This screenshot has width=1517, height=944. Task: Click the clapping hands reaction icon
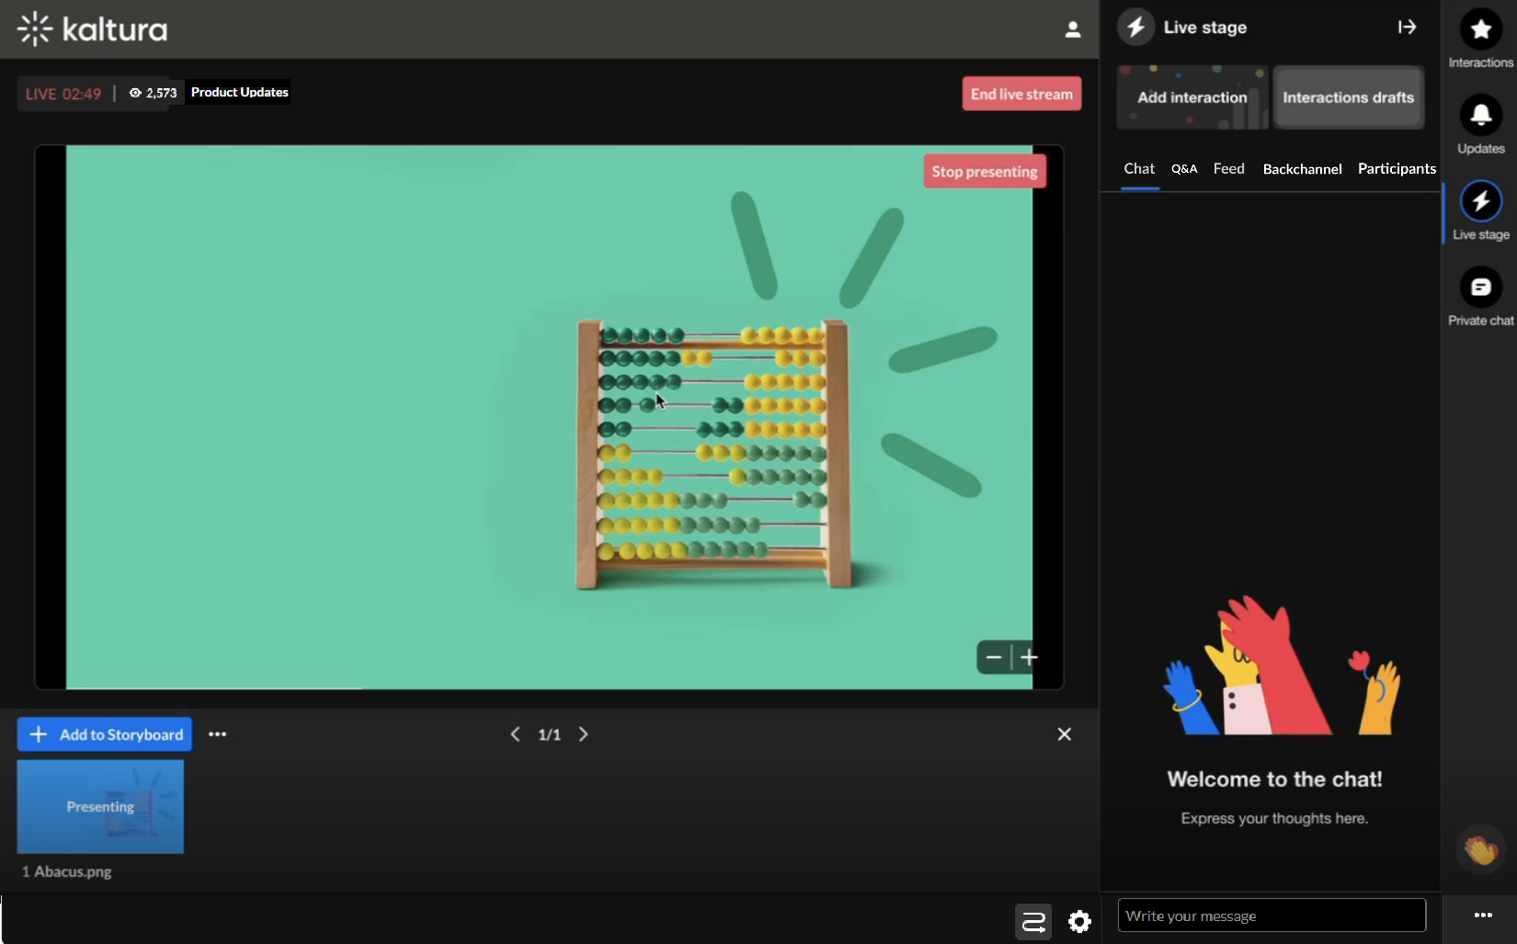(x=1480, y=849)
